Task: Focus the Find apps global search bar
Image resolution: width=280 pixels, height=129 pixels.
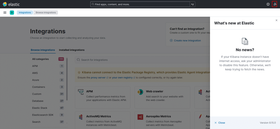Action: pyautogui.click(x=140, y=4)
